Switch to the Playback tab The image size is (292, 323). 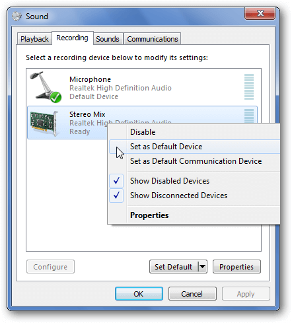pyautogui.click(x=34, y=39)
